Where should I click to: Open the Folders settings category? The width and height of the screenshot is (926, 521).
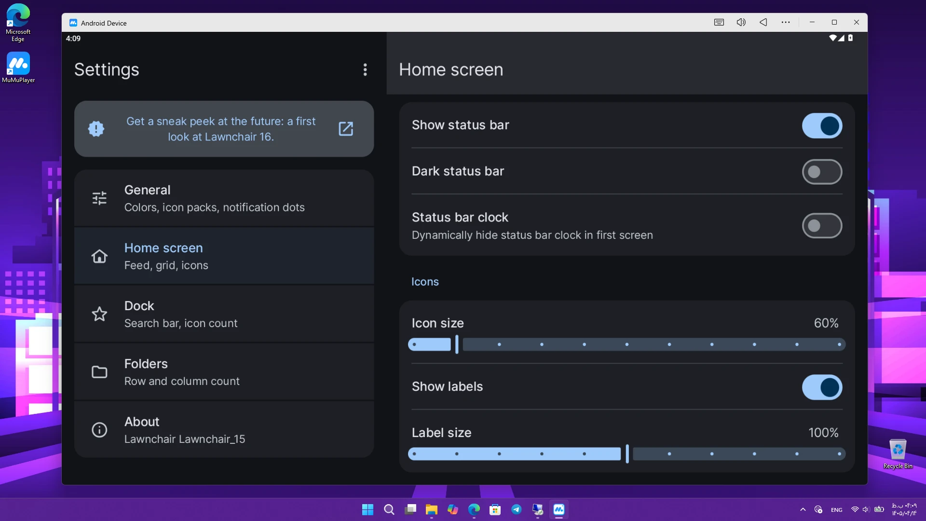[224, 372]
